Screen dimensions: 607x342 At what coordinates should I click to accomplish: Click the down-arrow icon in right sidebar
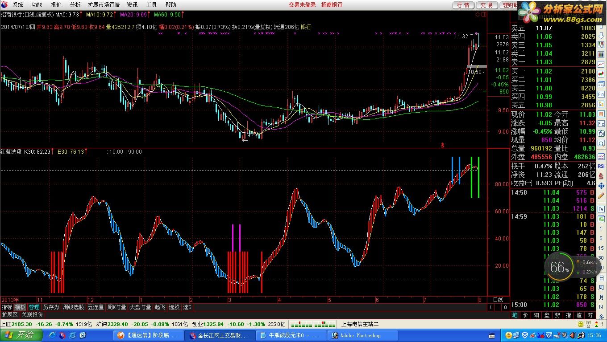(601, 35)
